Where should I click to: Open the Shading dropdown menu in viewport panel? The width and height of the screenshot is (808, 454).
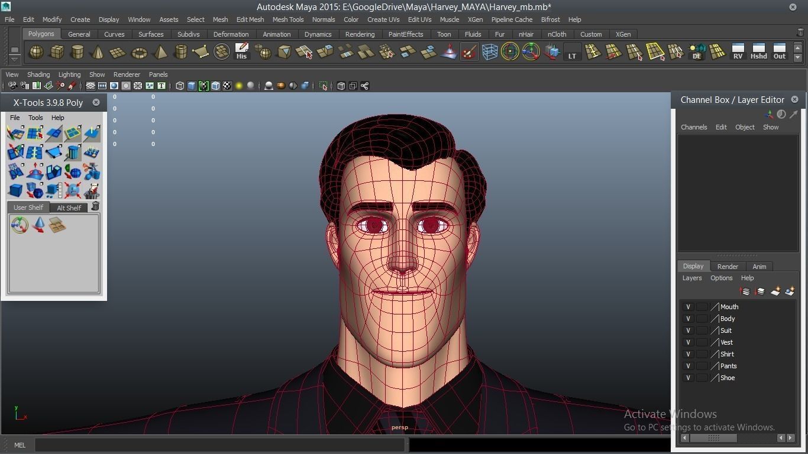(38, 74)
